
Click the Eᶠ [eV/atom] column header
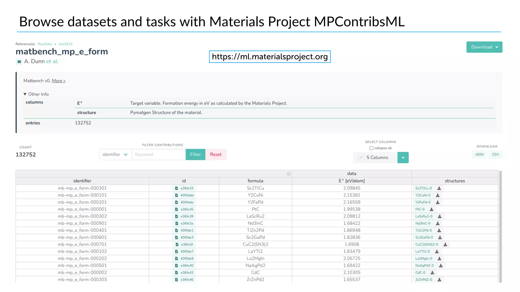(352, 181)
